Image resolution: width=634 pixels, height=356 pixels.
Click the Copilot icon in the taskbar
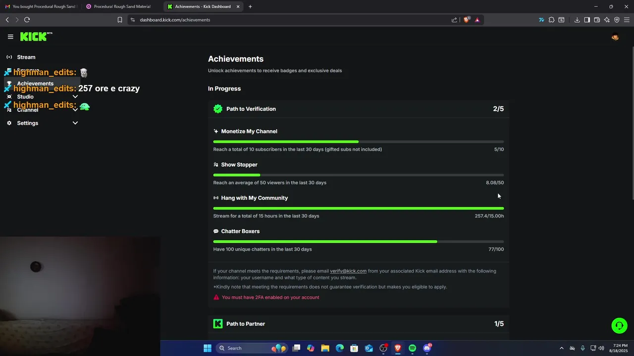click(311, 348)
